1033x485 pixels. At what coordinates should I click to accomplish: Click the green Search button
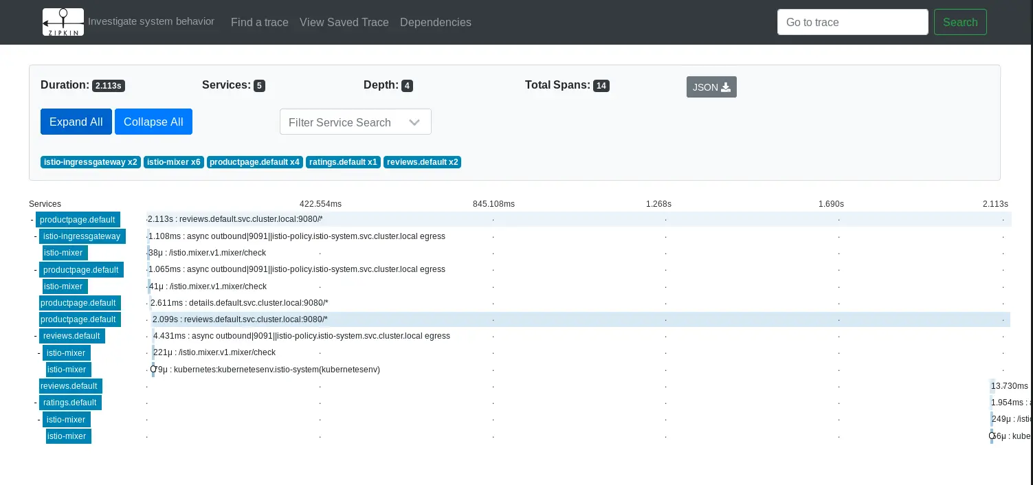click(x=960, y=22)
